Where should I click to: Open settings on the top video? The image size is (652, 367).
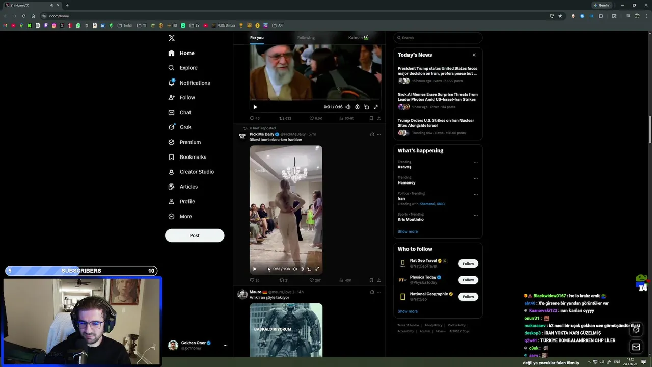pyautogui.click(x=357, y=107)
